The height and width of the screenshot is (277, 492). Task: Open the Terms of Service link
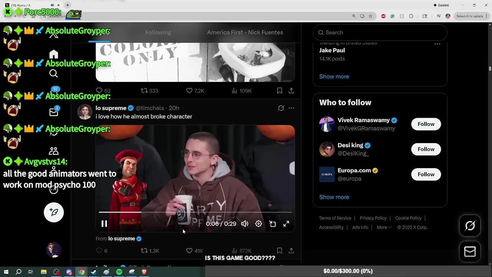(335, 218)
